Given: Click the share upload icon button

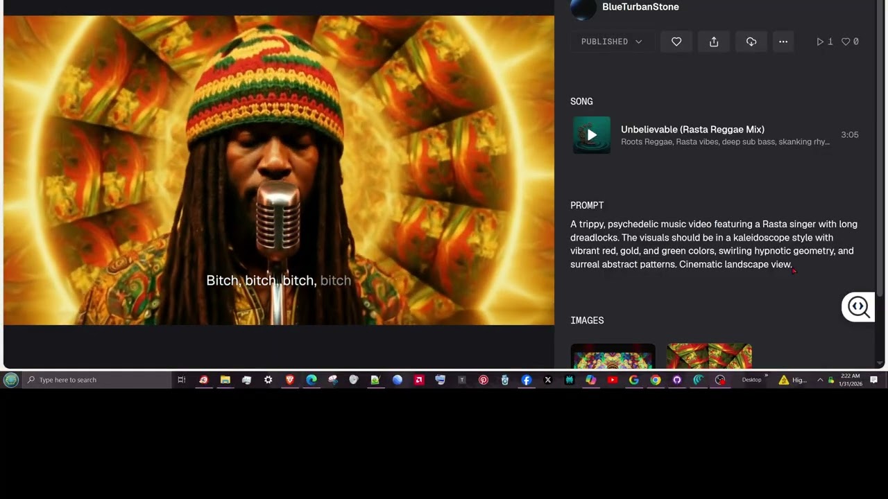Looking at the screenshot, I should tap(714, 42).
